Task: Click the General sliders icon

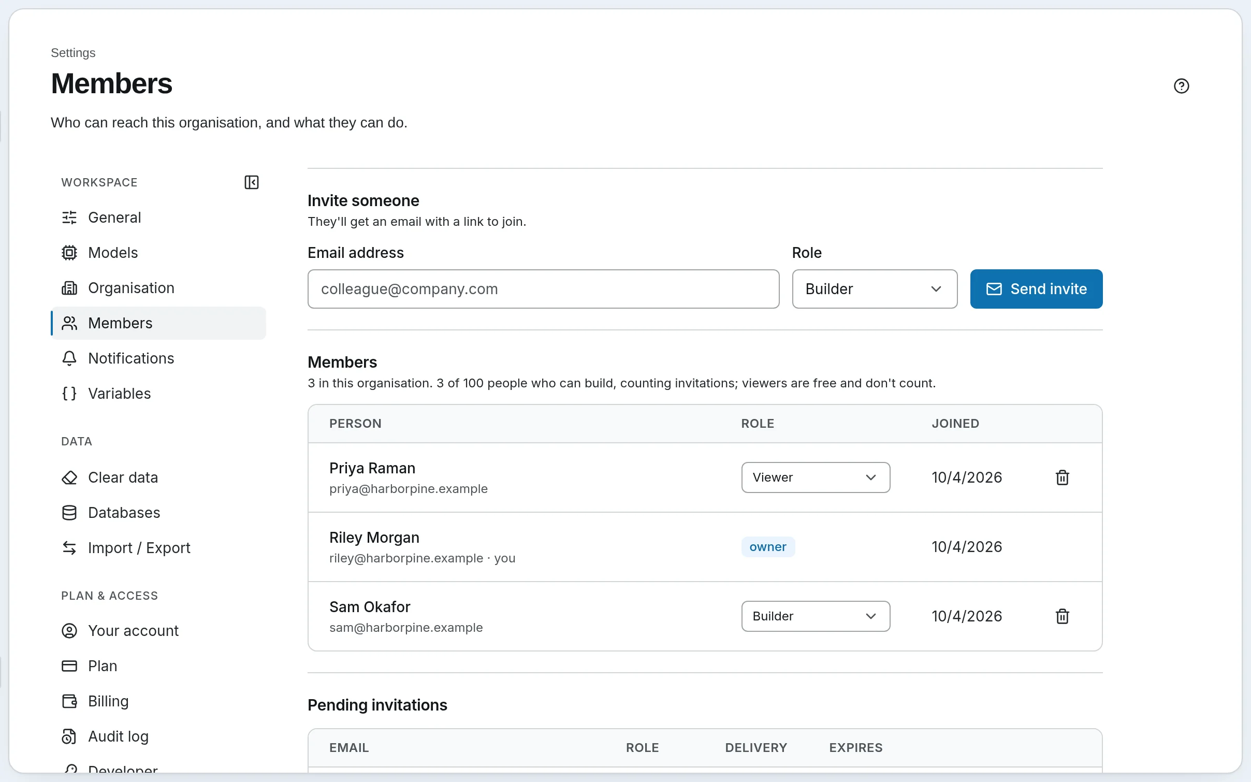Action: [69, 218]
